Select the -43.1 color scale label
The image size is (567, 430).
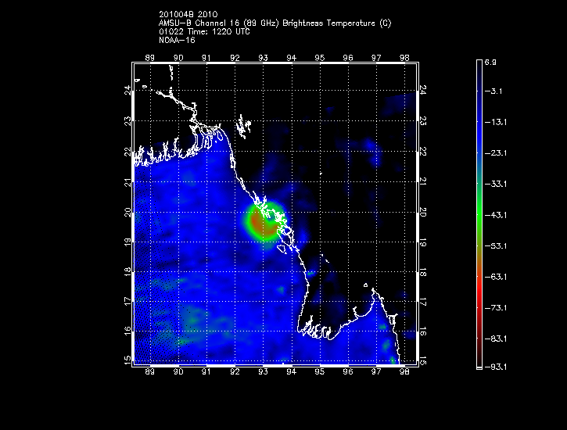tap(495, 215)
